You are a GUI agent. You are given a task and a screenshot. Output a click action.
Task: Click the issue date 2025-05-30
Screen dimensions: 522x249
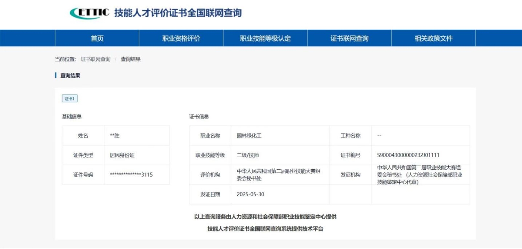[250, 194]
